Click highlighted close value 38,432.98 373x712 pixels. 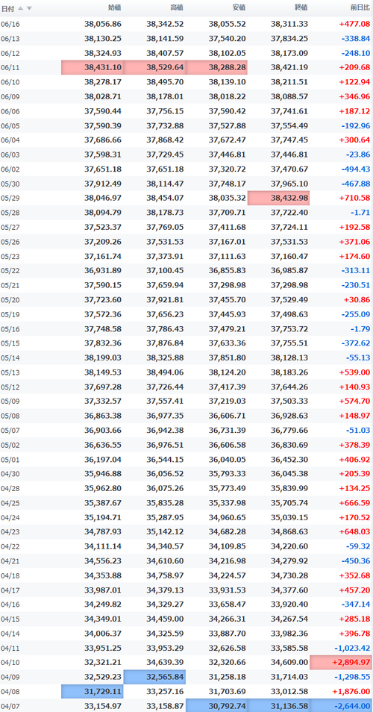click(x=278, y=198)
